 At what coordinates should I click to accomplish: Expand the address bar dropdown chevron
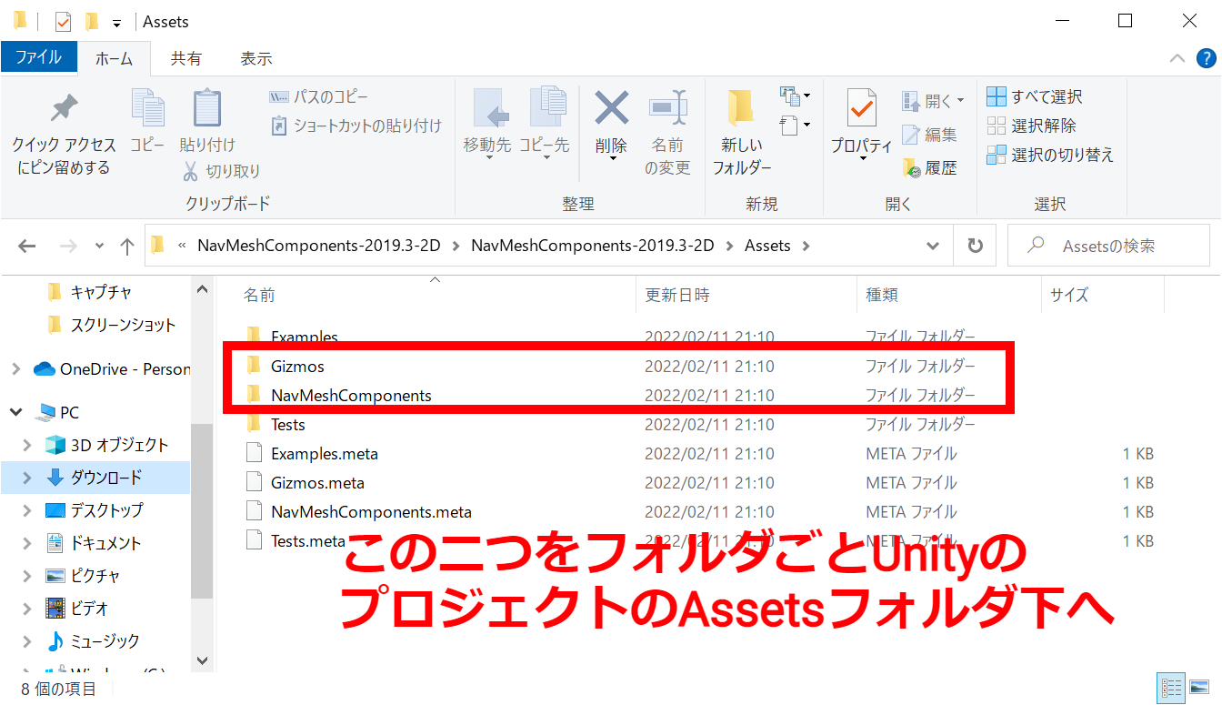coord(933,245)
